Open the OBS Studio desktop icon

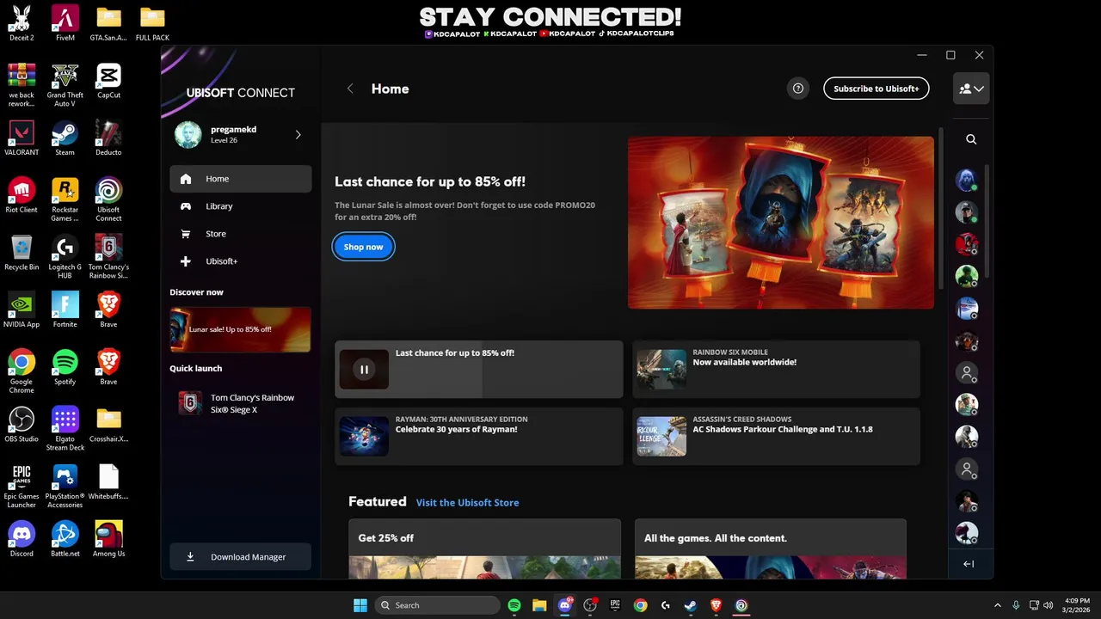click(22, 425)
